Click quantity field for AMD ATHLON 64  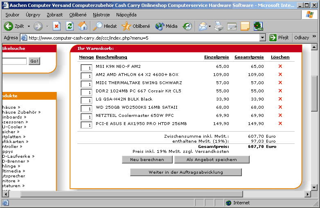tap(86, 76)
